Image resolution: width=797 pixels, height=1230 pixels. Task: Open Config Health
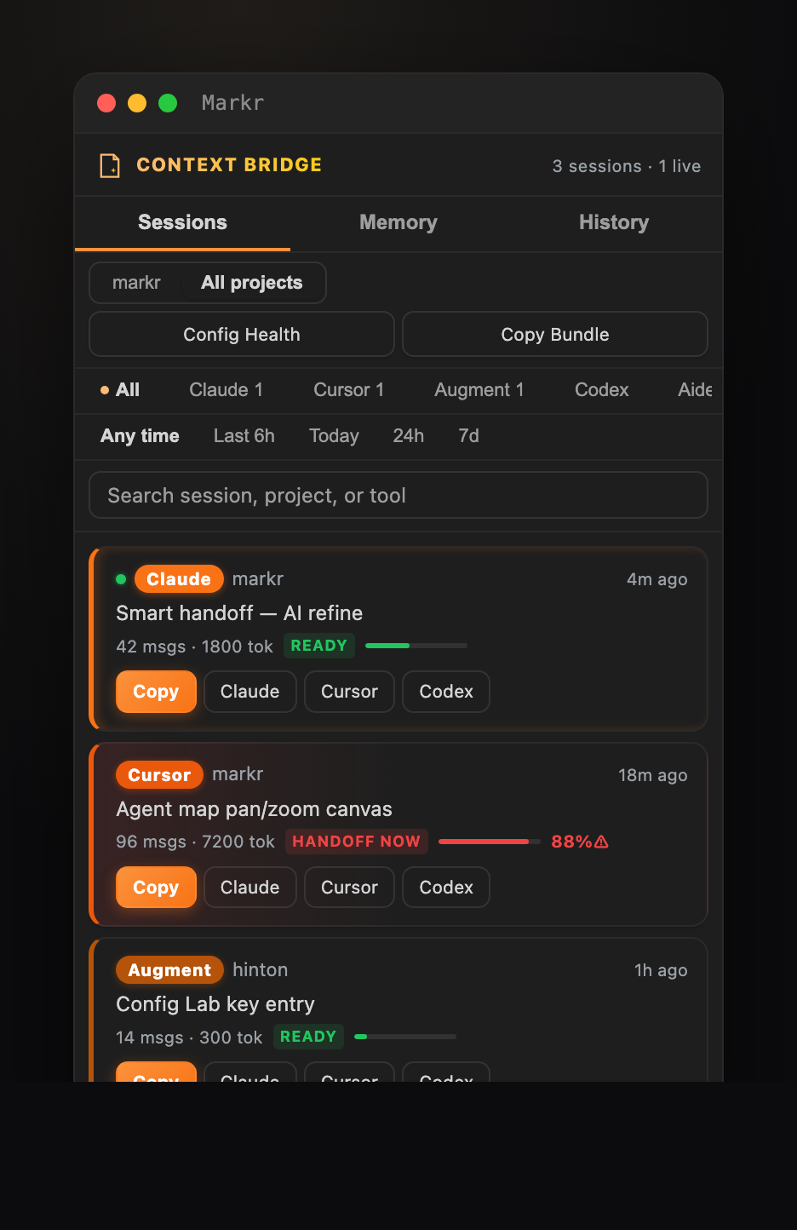click(242, 334)
